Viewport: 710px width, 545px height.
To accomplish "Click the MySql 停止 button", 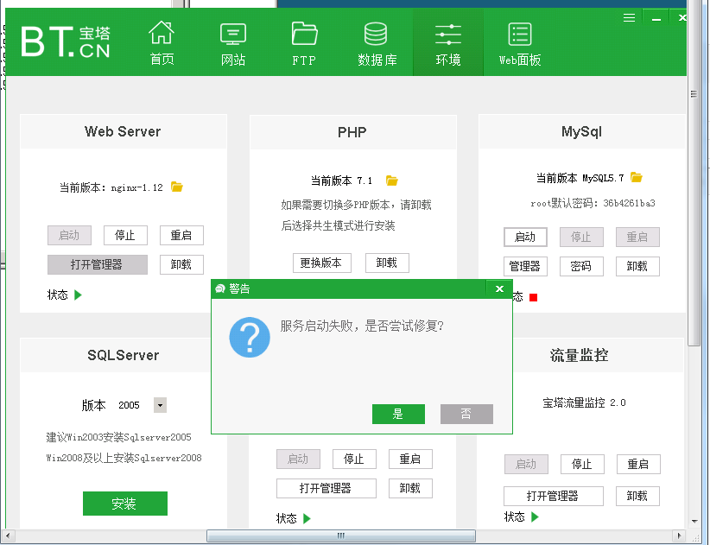I will (581, 238).
